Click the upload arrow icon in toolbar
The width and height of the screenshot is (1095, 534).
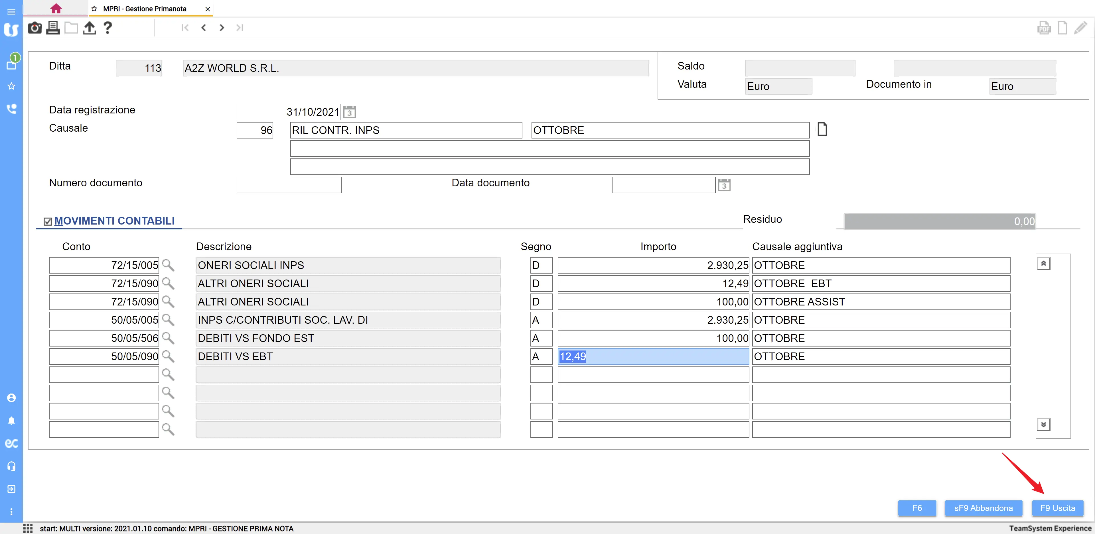tap(89, 28)
